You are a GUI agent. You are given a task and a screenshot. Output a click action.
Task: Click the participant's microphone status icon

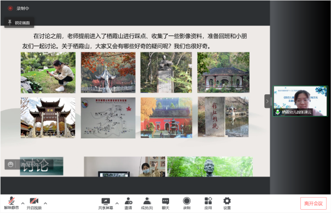pyautogui.click(x=277, y=112)
